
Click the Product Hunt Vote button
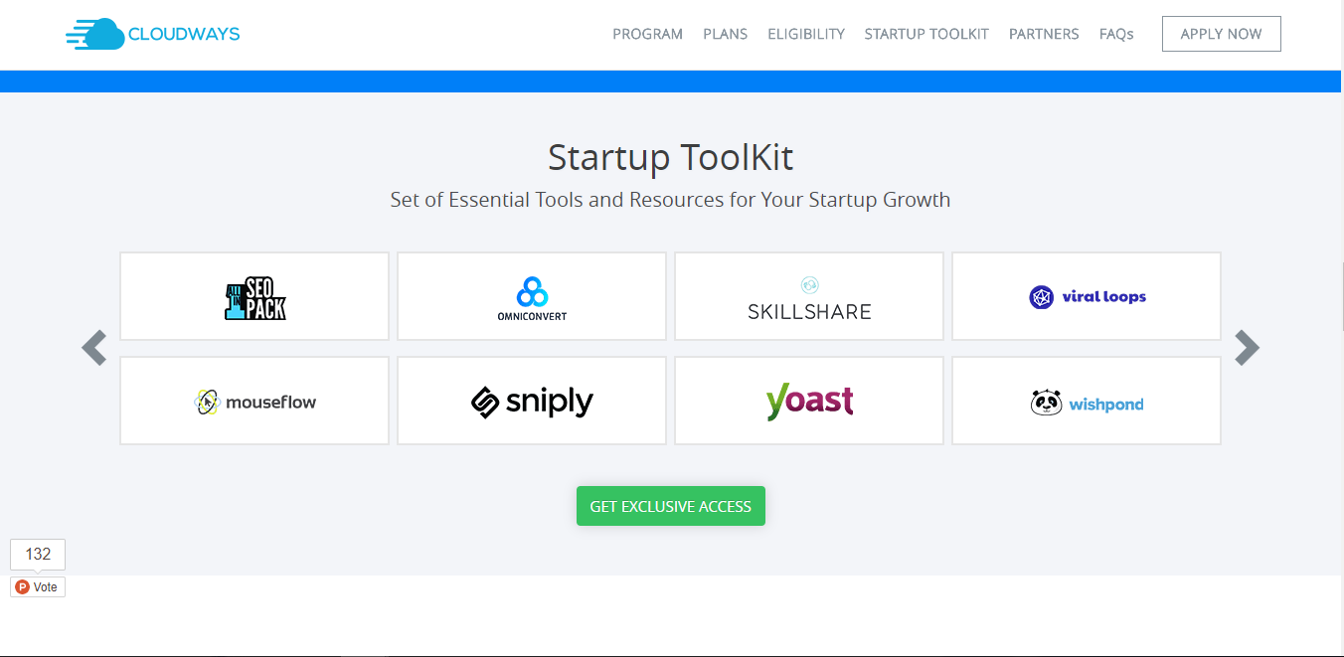pos(38,587)
